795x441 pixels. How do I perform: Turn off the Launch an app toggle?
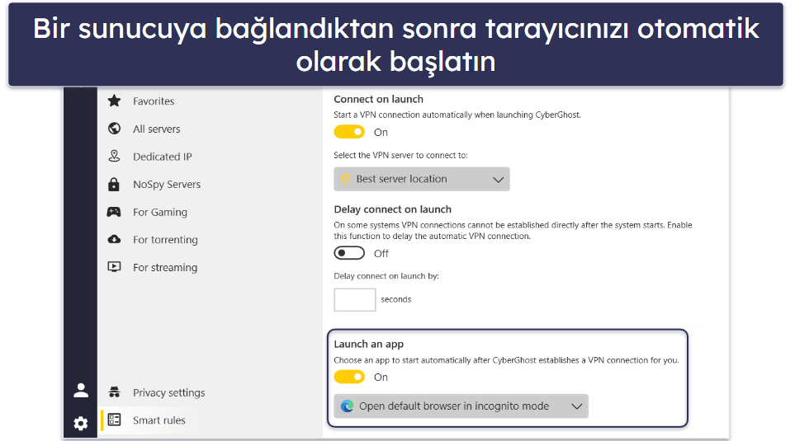click(x=349, y=378)
